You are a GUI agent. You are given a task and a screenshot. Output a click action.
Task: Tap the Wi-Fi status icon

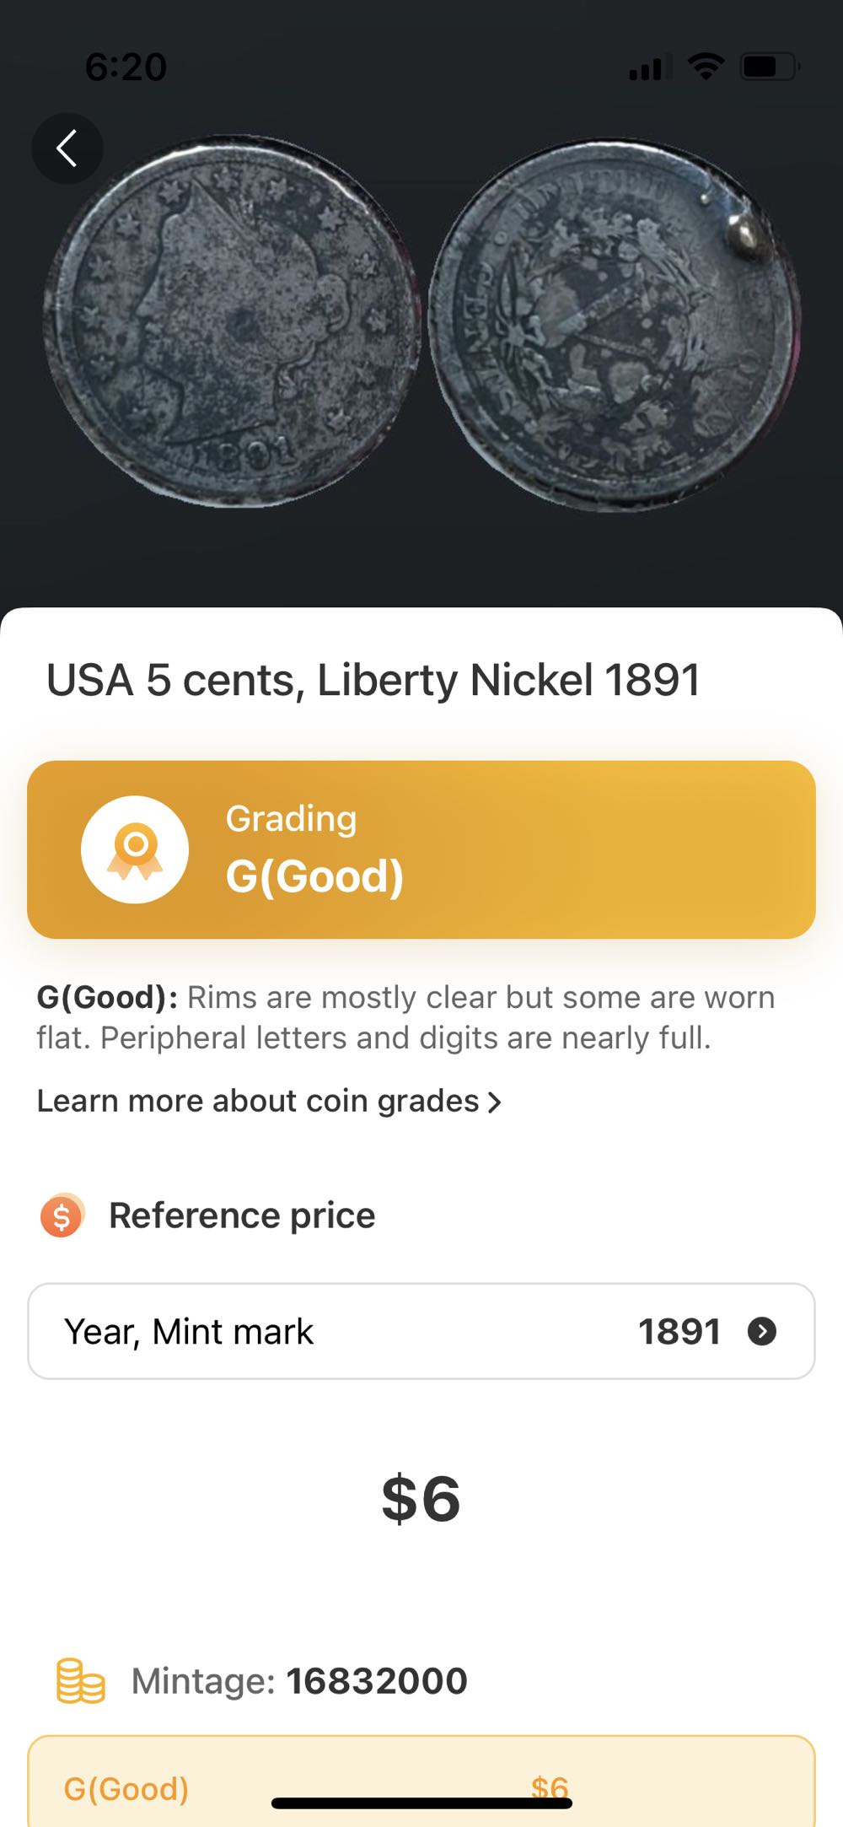[706, 66]
